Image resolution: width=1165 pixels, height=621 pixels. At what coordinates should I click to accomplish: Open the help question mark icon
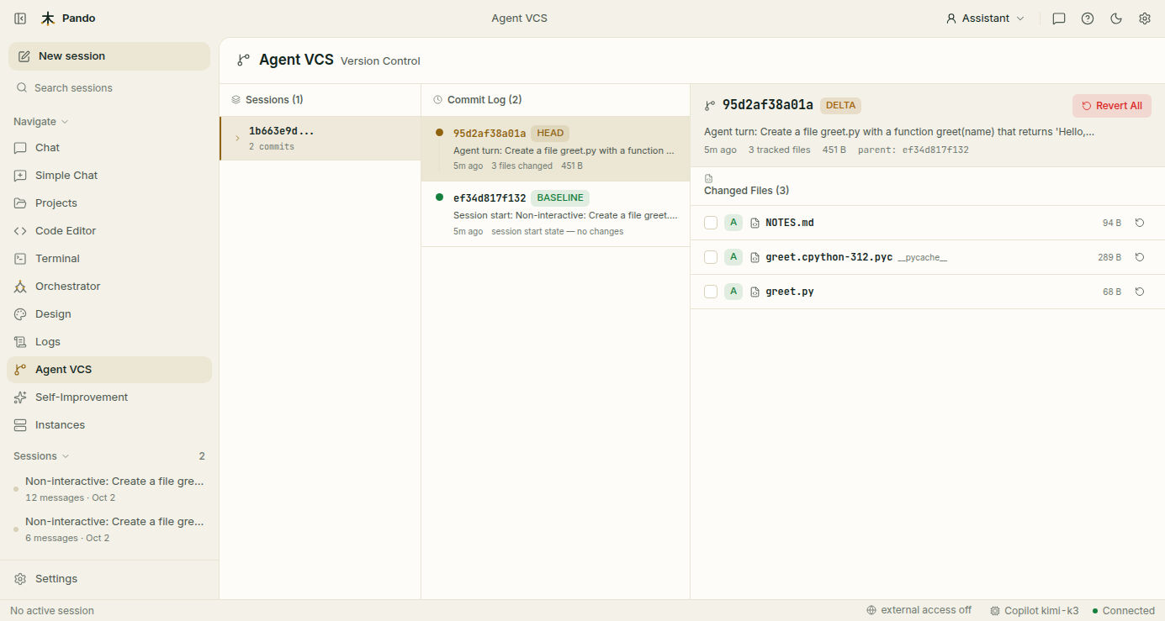pos(1088,18)
